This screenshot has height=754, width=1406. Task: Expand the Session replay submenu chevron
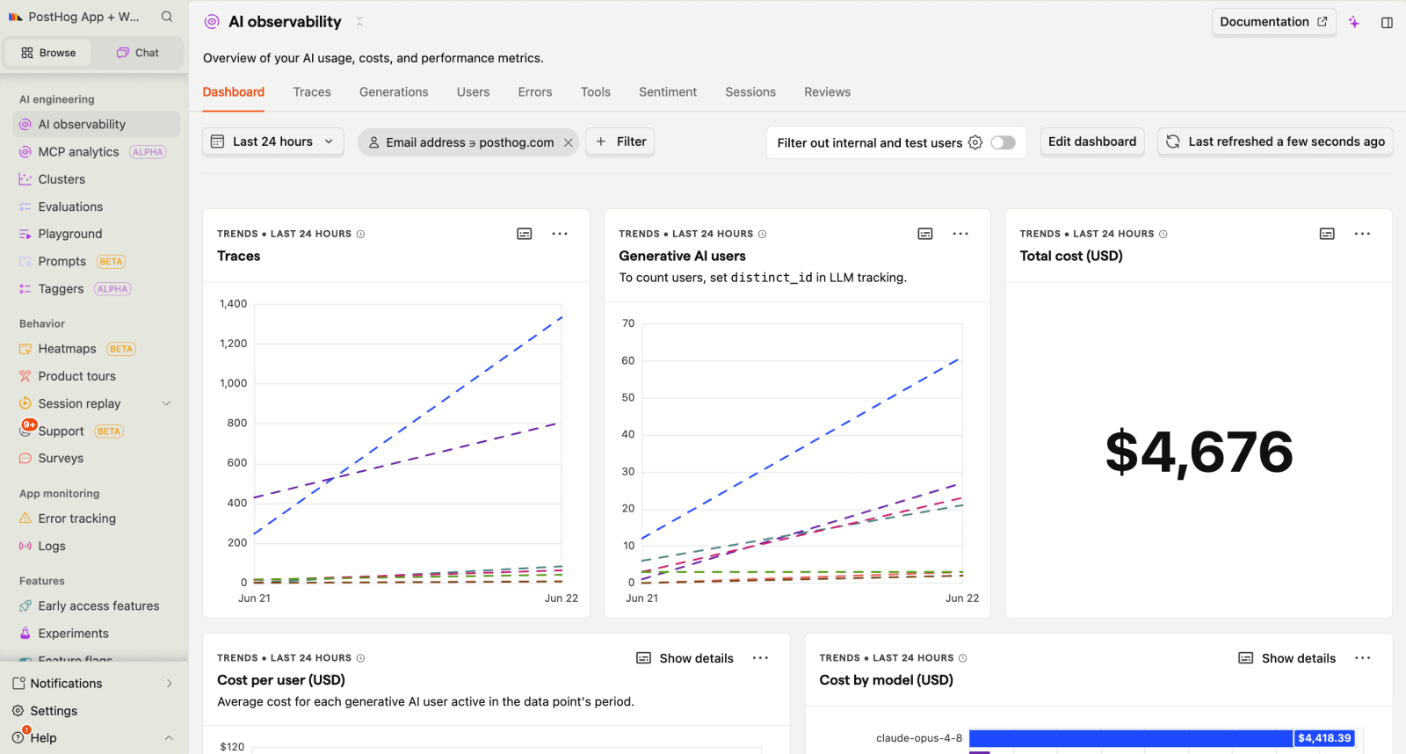(167, 403)
